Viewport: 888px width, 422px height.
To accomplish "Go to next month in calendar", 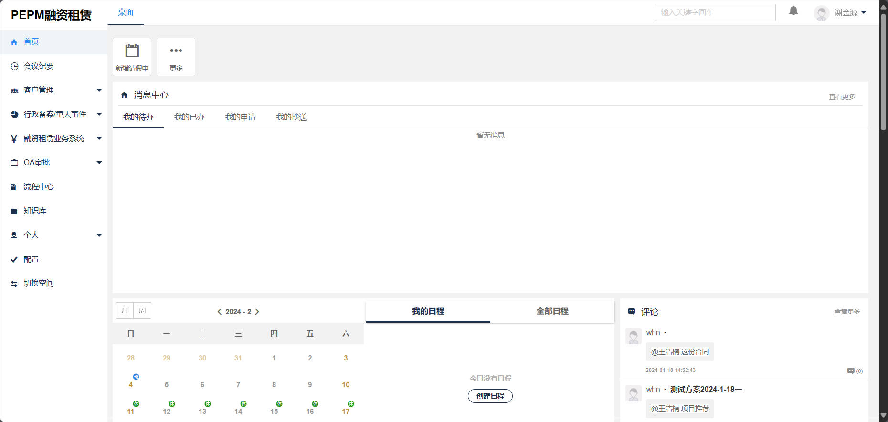I will tap(257, 312).
